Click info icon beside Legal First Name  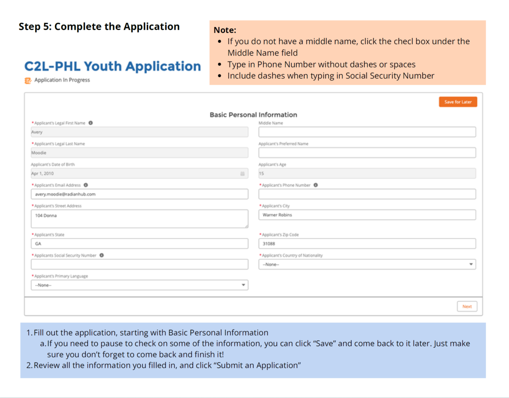tap(91, 123)
